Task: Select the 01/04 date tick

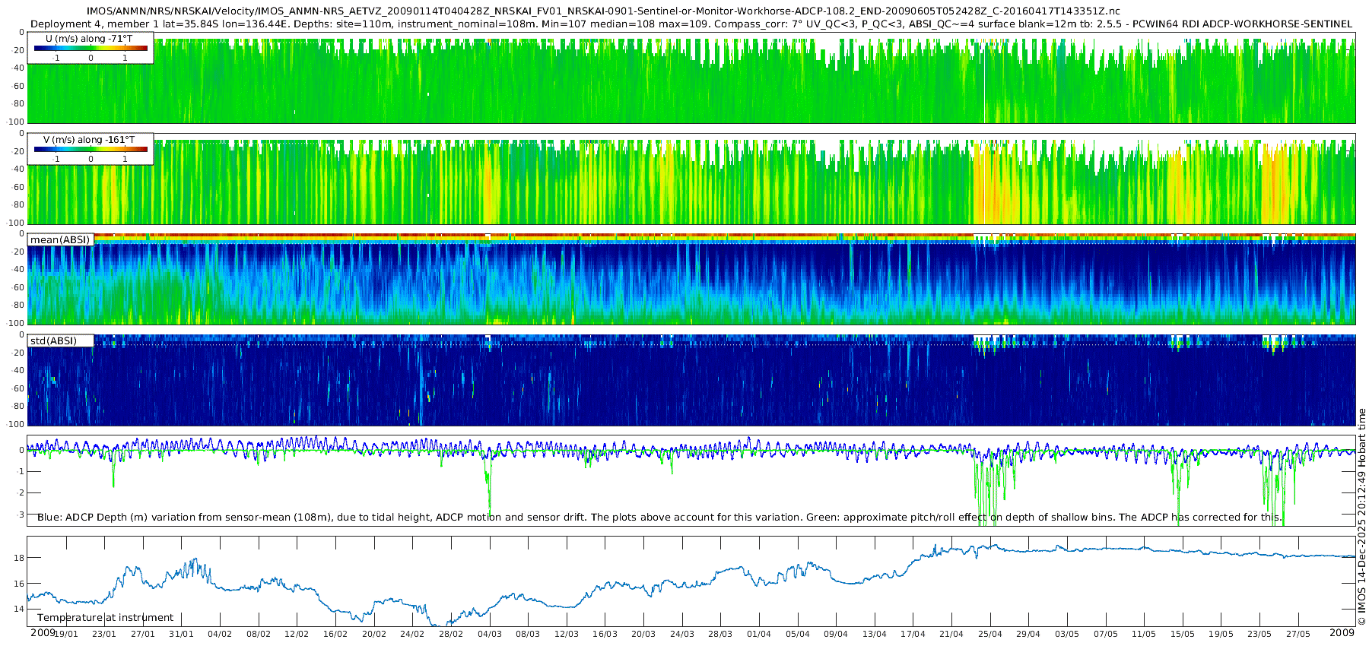Action: pyautogui.click(x=758, y=635)
